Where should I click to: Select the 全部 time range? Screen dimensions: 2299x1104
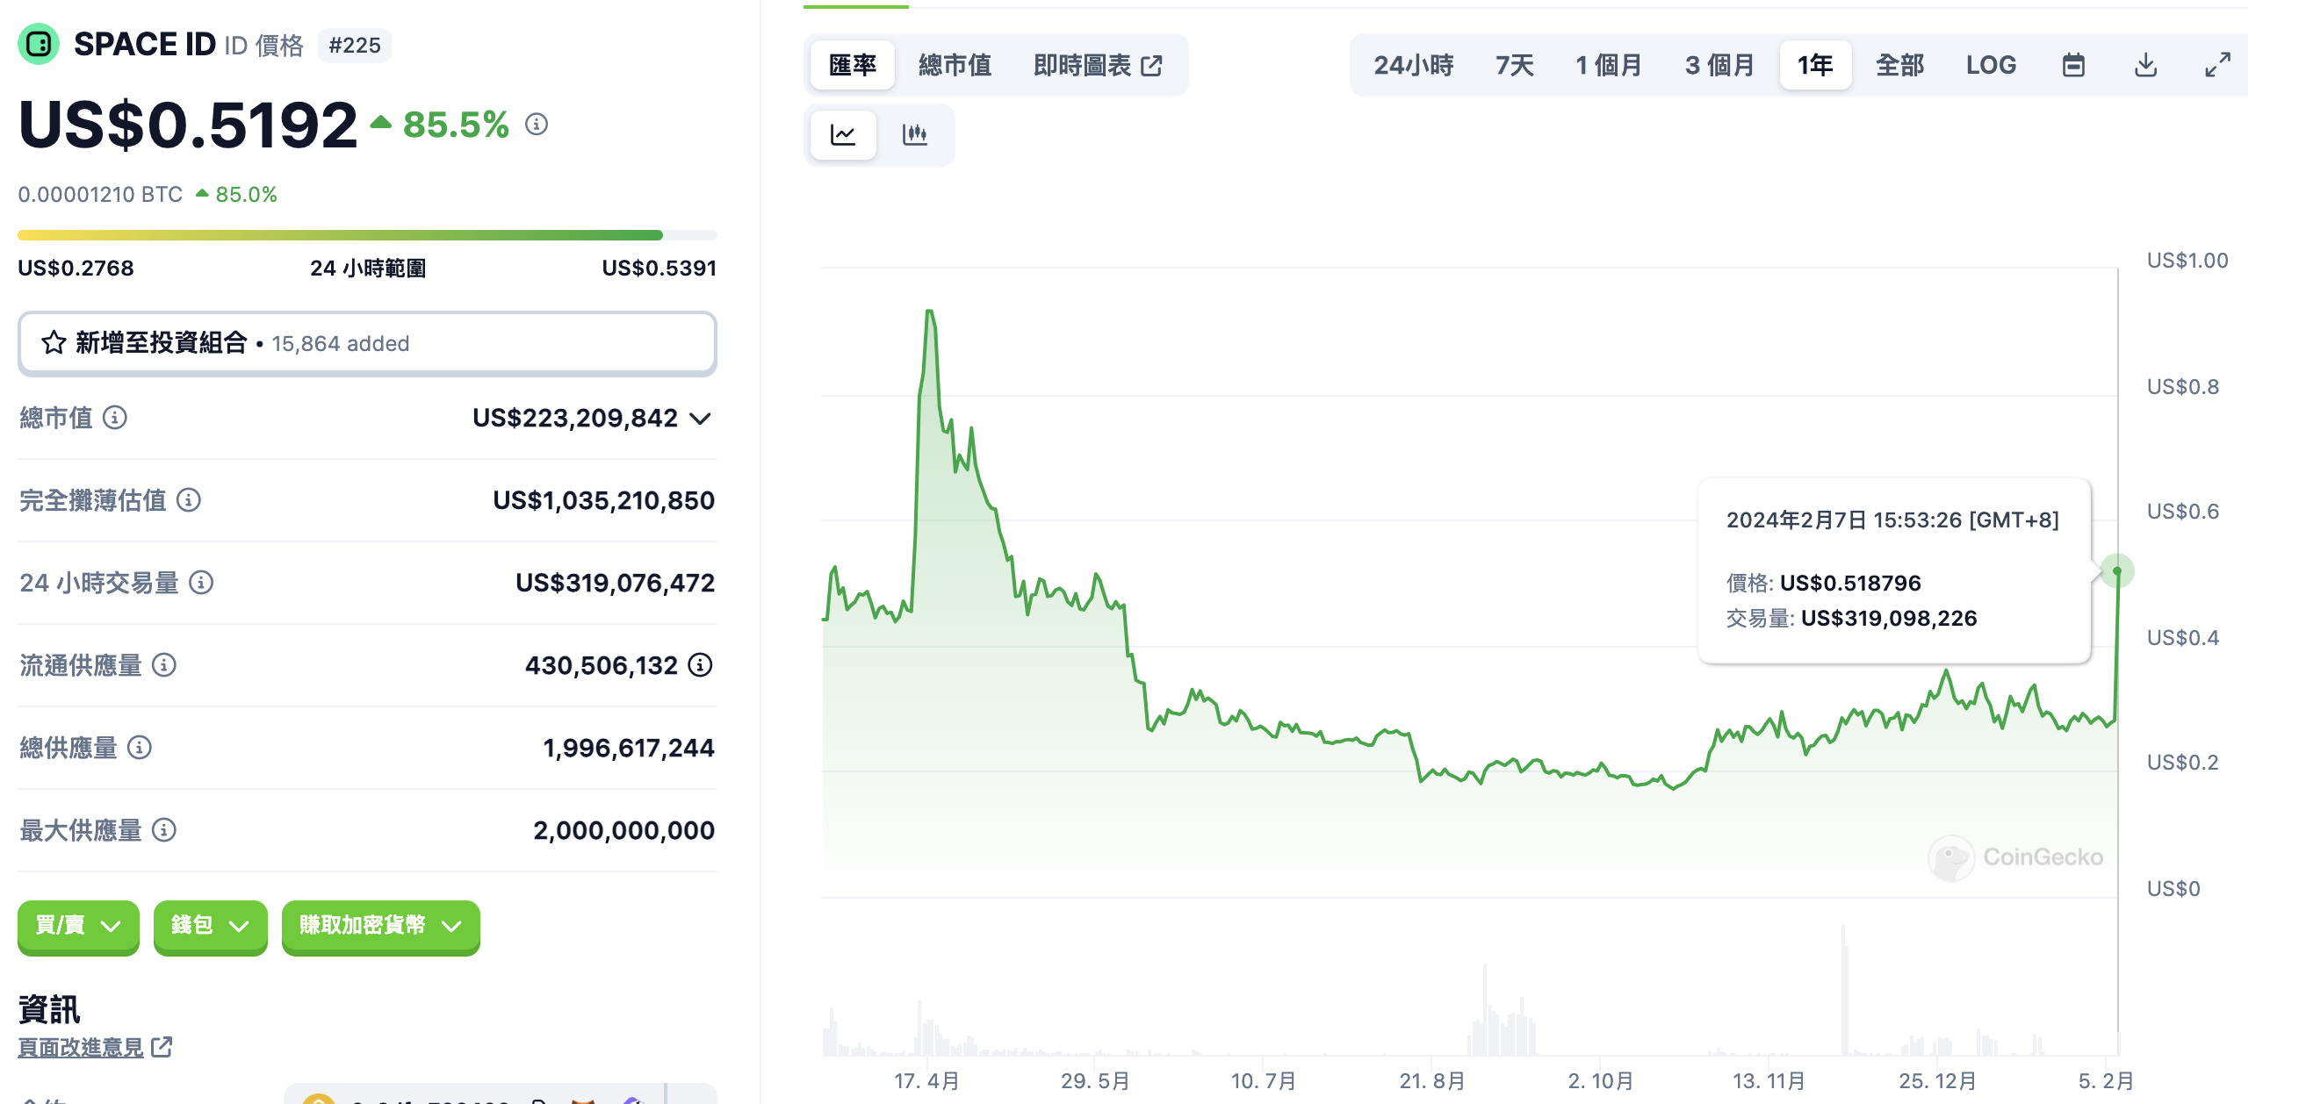[x=1899, y=65]
